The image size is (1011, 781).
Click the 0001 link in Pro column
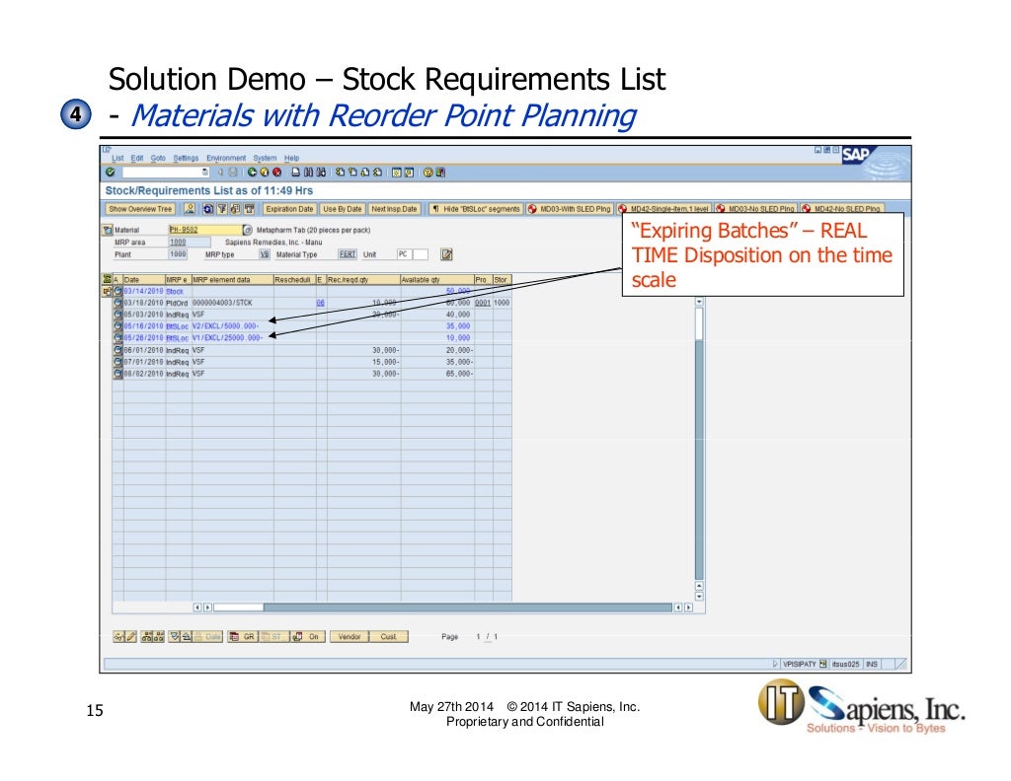click(483, 303)
